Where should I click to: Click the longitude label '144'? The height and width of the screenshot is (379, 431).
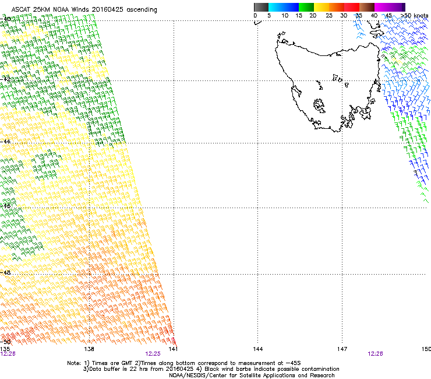258,349
